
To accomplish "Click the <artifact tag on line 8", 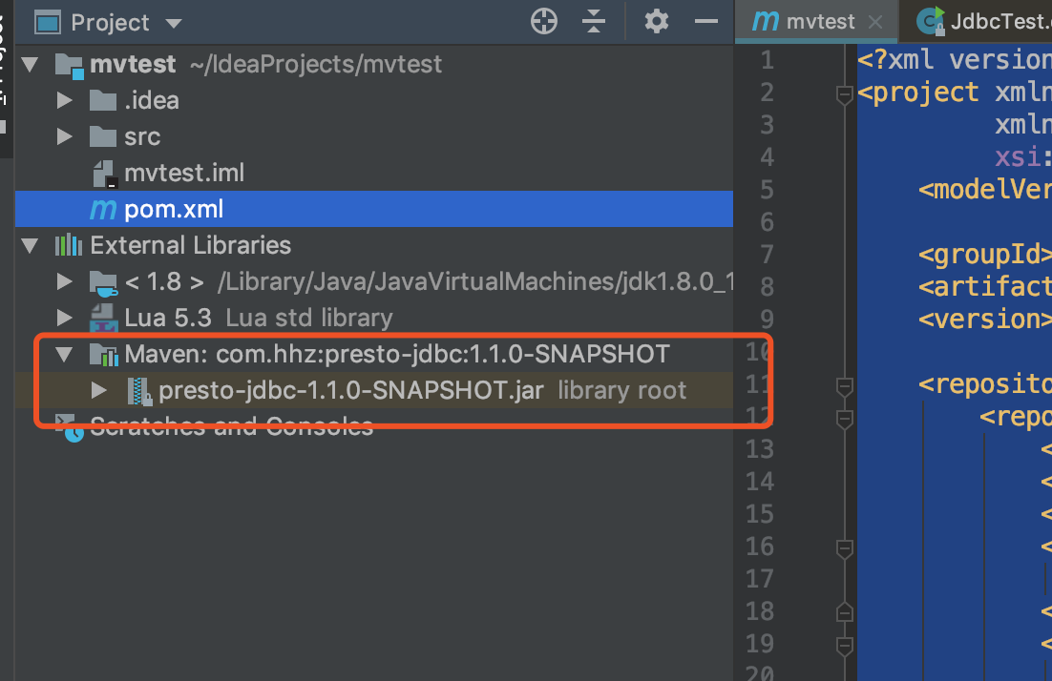I will 985,287.
